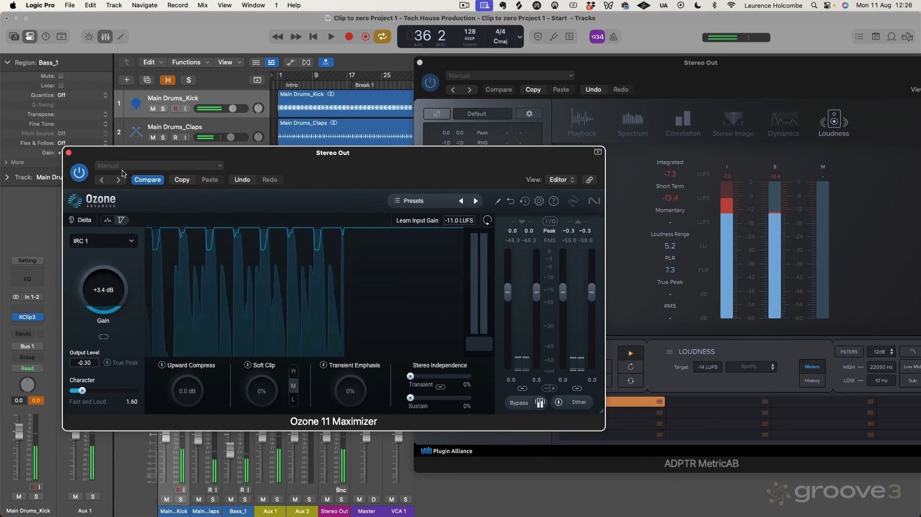
Task: Click the Compare button in Ozone window
Action: (x=147, y=180)
